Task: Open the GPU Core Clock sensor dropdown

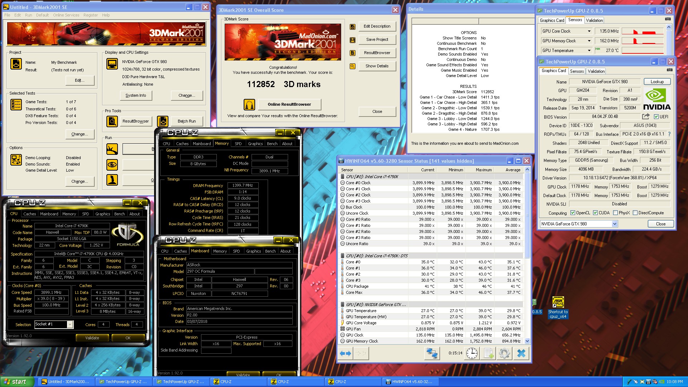Action: point(589,31)
